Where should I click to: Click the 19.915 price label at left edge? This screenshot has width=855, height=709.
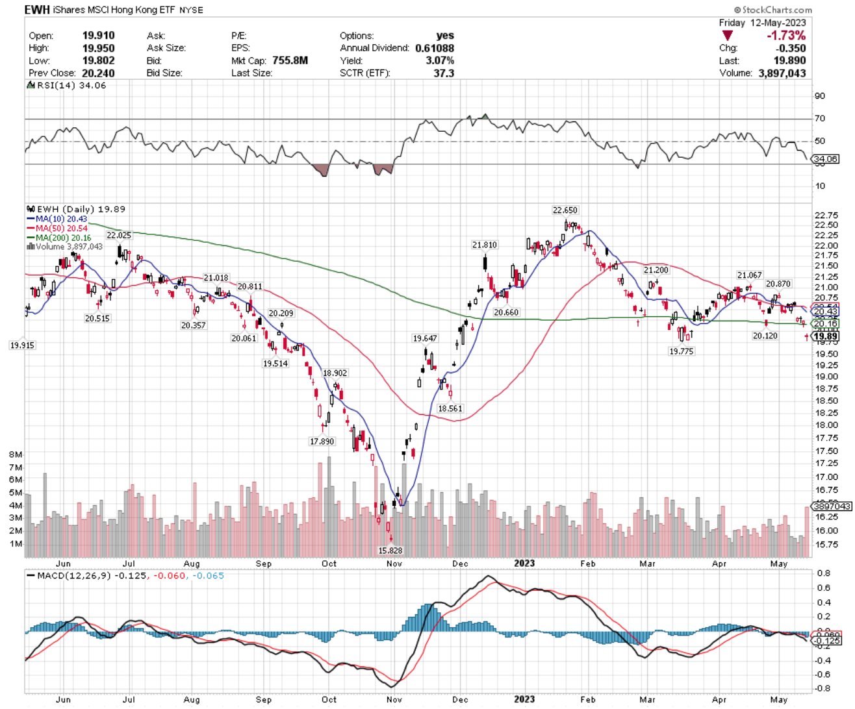(22, 345)
